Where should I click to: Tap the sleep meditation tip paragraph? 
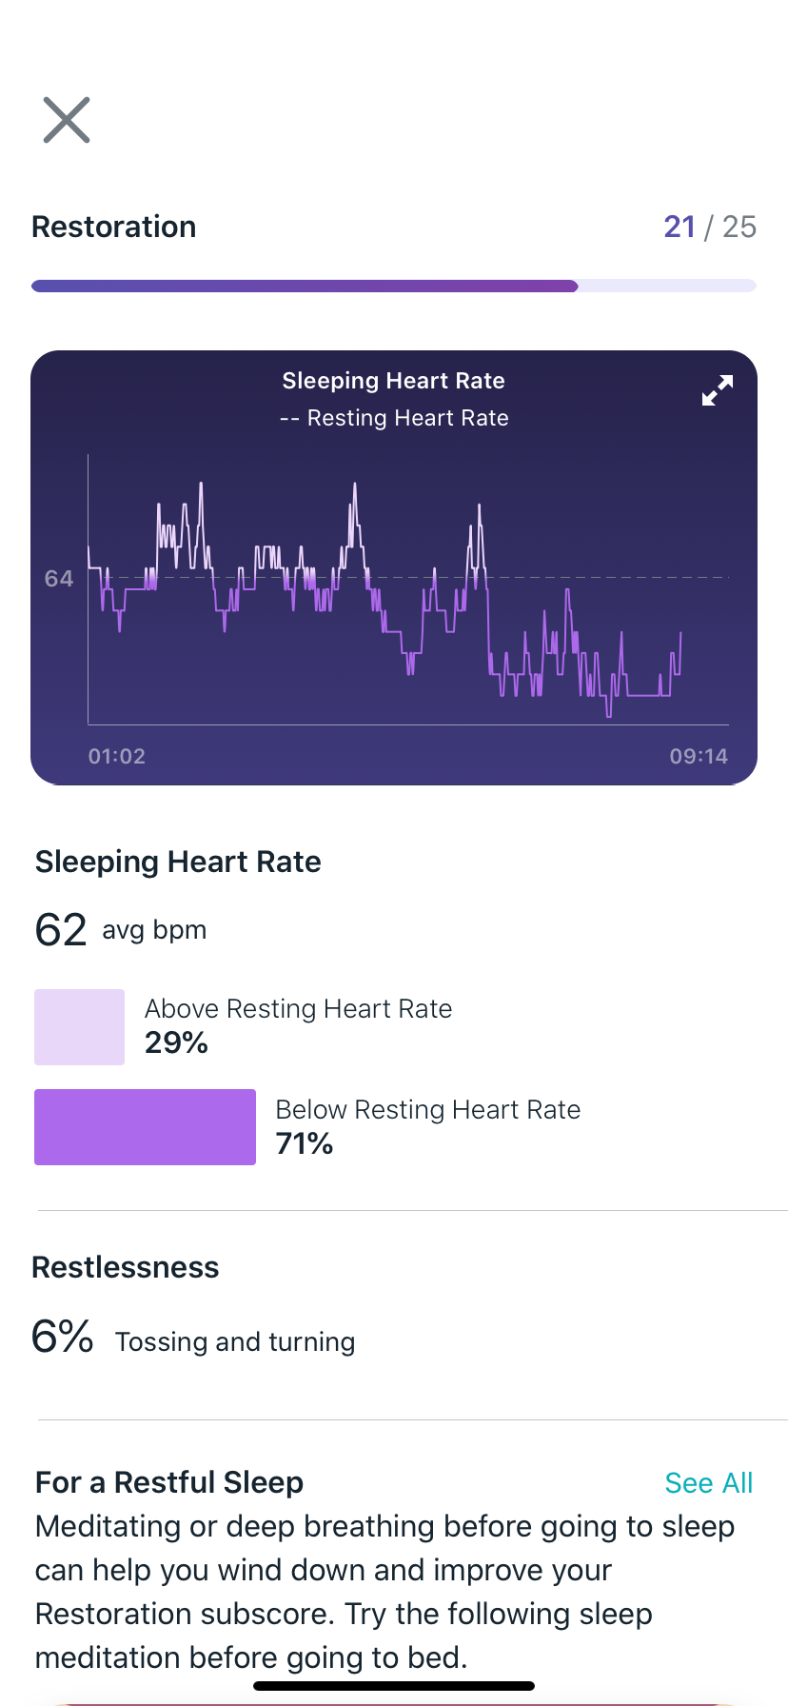pos(384,1592)
